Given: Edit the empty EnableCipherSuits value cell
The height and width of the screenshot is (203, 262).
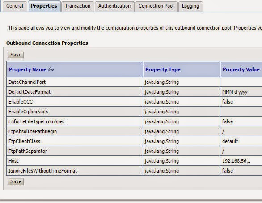Looking at the screenshot, I should (241, 112).
